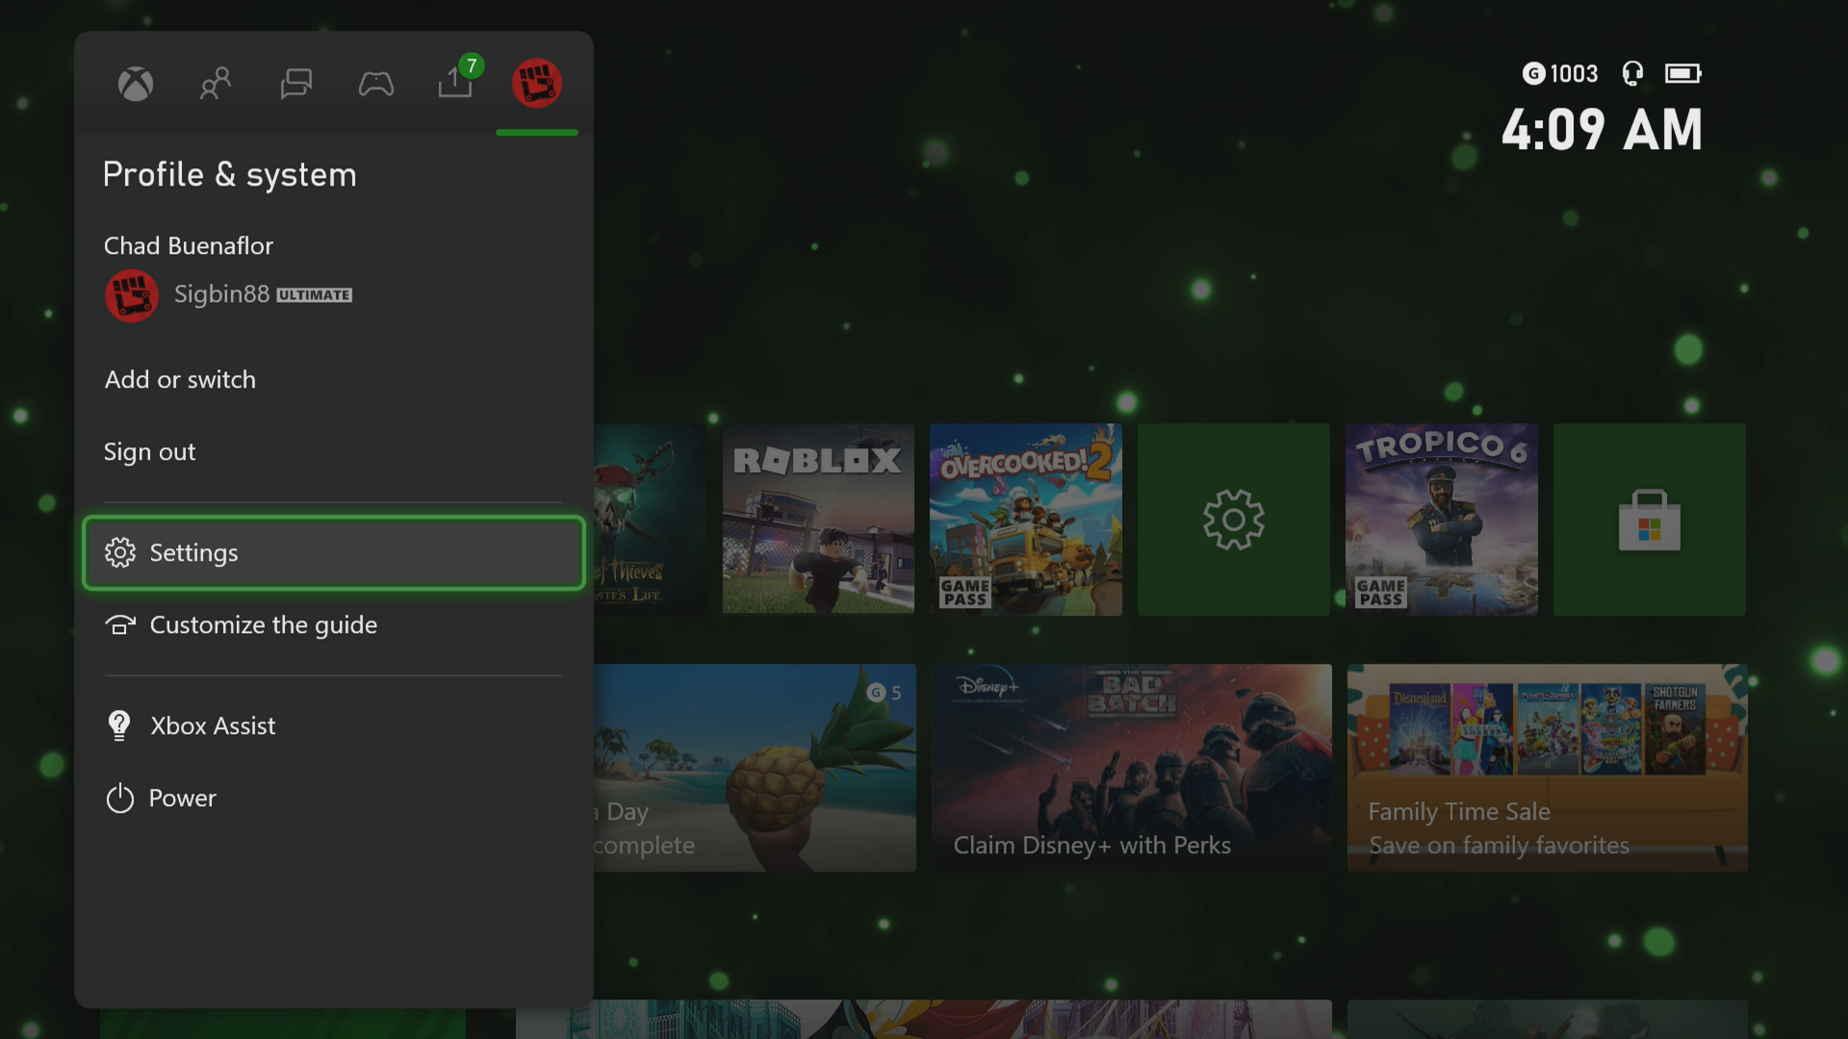This screenshot has width=1848, height=1039.
Task: Click "Add or switch" account
Action: (180, 379)
